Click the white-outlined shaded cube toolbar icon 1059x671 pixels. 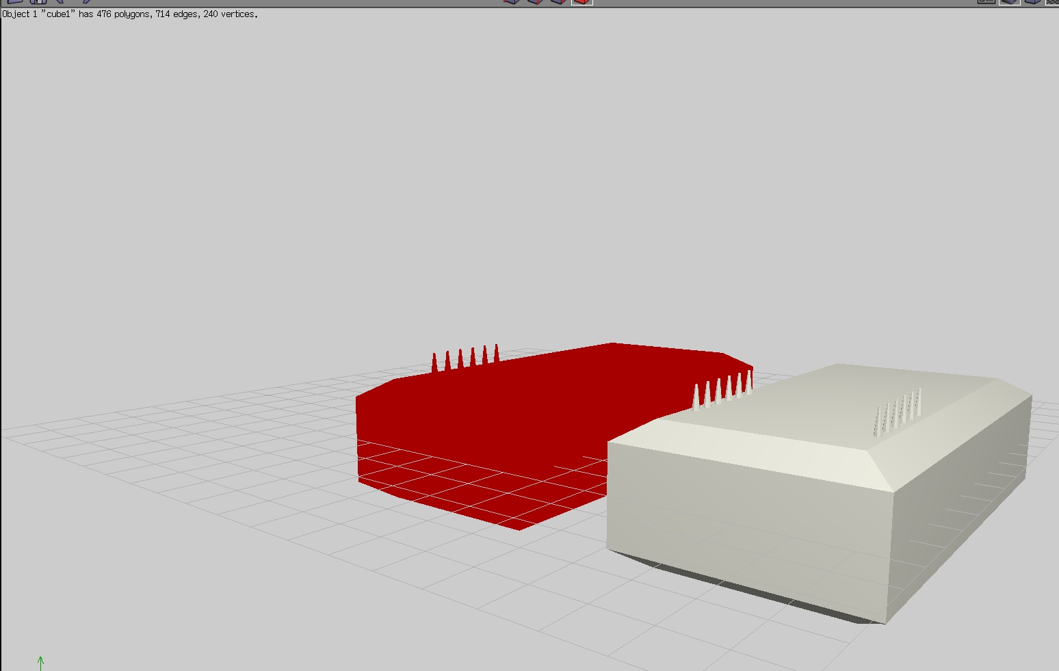click(x=1010, y=2)
